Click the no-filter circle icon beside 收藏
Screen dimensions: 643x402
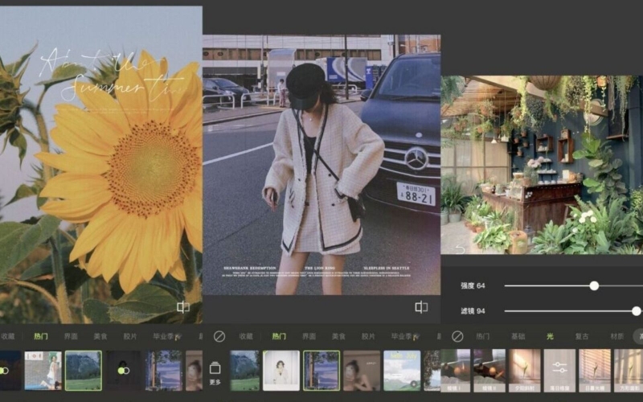pos(219,337)
